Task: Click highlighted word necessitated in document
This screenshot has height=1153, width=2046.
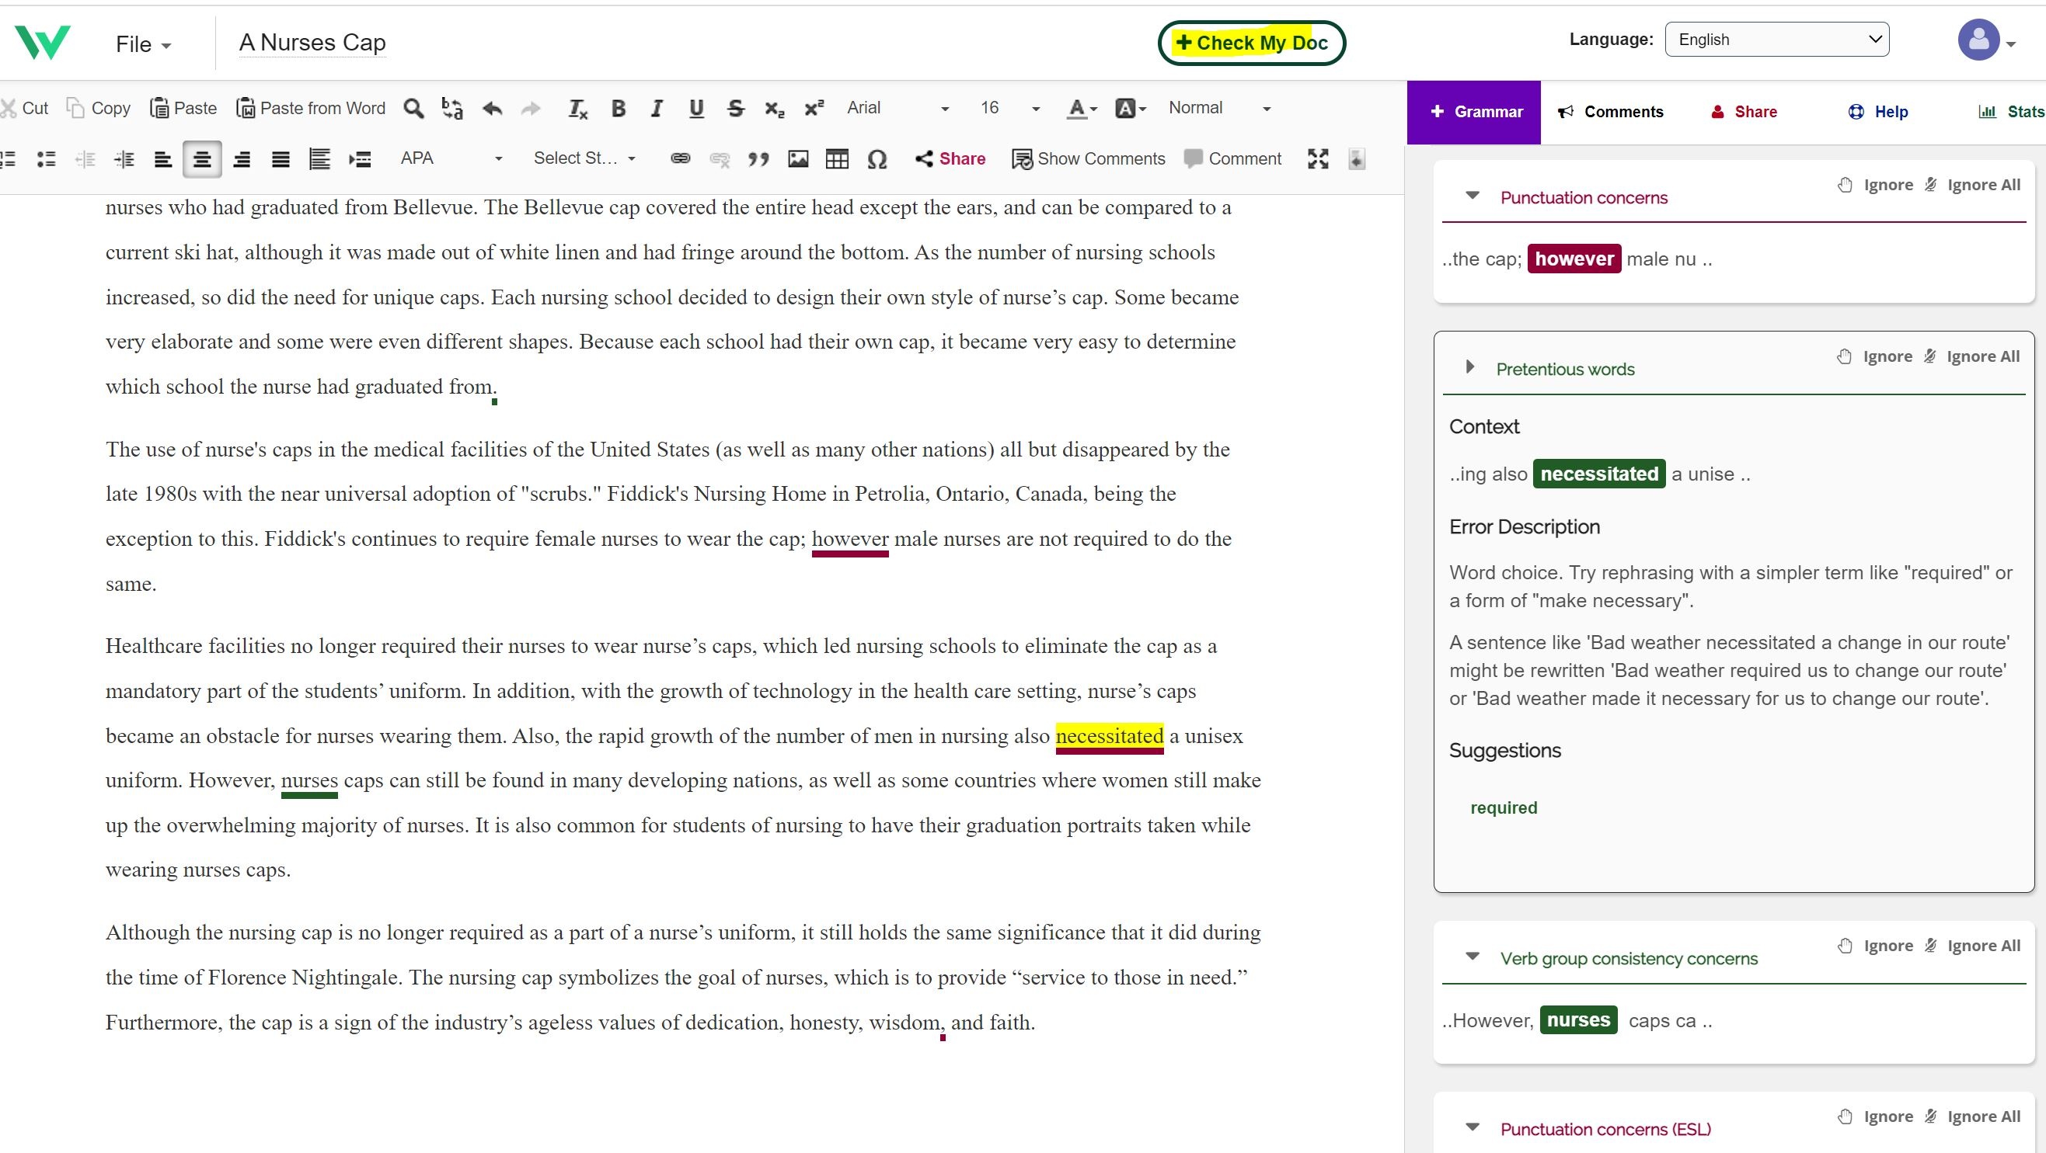Action: pyautogui.click(x=1109, y=736)
